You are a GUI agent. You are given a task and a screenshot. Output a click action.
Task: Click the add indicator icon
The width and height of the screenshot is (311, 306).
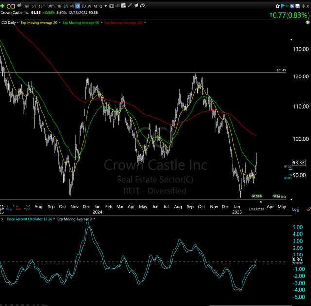click(124, 5)
